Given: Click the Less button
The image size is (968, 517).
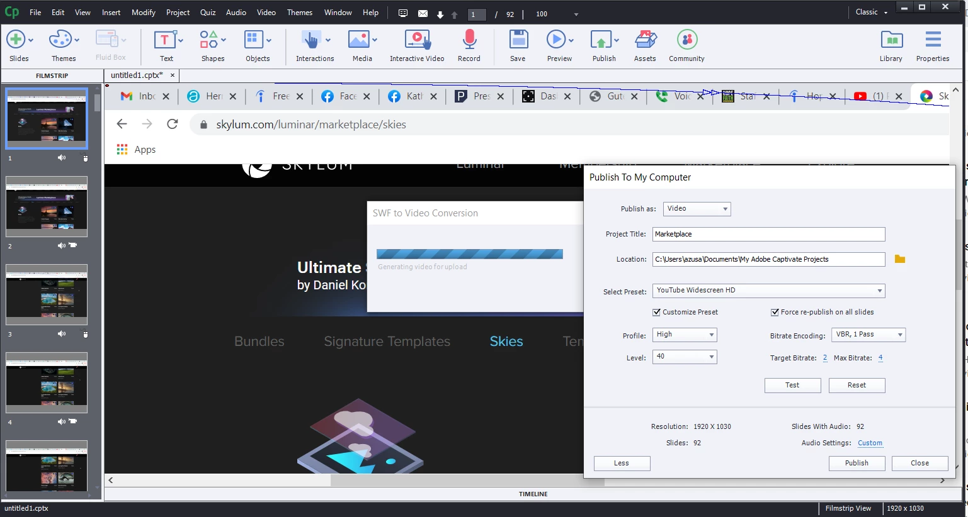Looking at the screenshot, I should 622,463.
